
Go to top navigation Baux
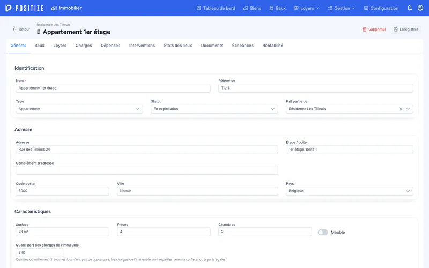click(x=277, y=8)
